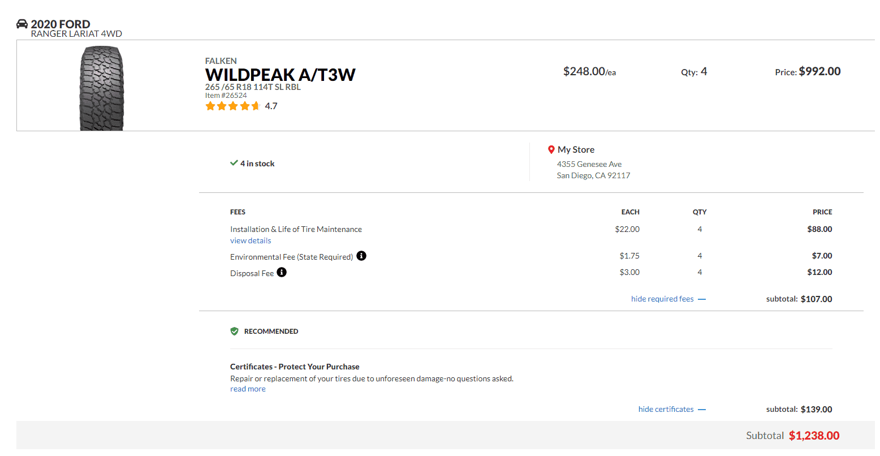
Task: Click the FALKEN brand name
Action: coord(221,61)
